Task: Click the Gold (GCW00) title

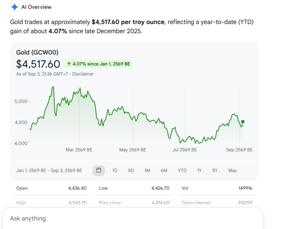Action: coord(37,52)
